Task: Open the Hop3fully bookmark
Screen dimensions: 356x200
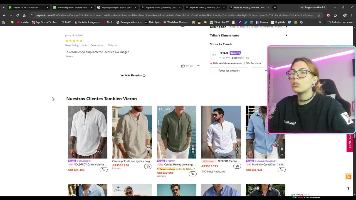Action: coord(278,22)
